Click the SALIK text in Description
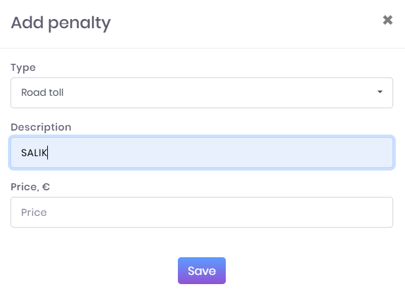This screenshot has width=405, height=290. click(34, 153)
